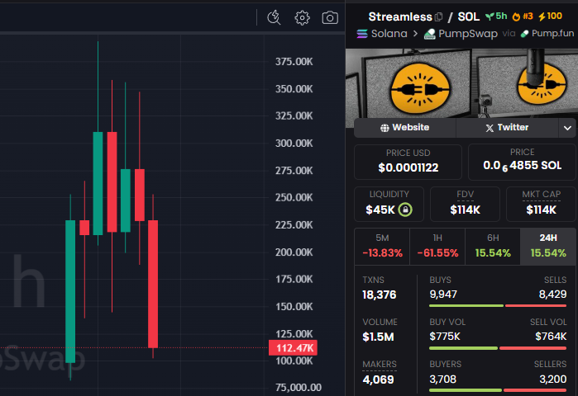
Task: Click the MAKERS count 4,069
Action: click(x=378, y=379)
